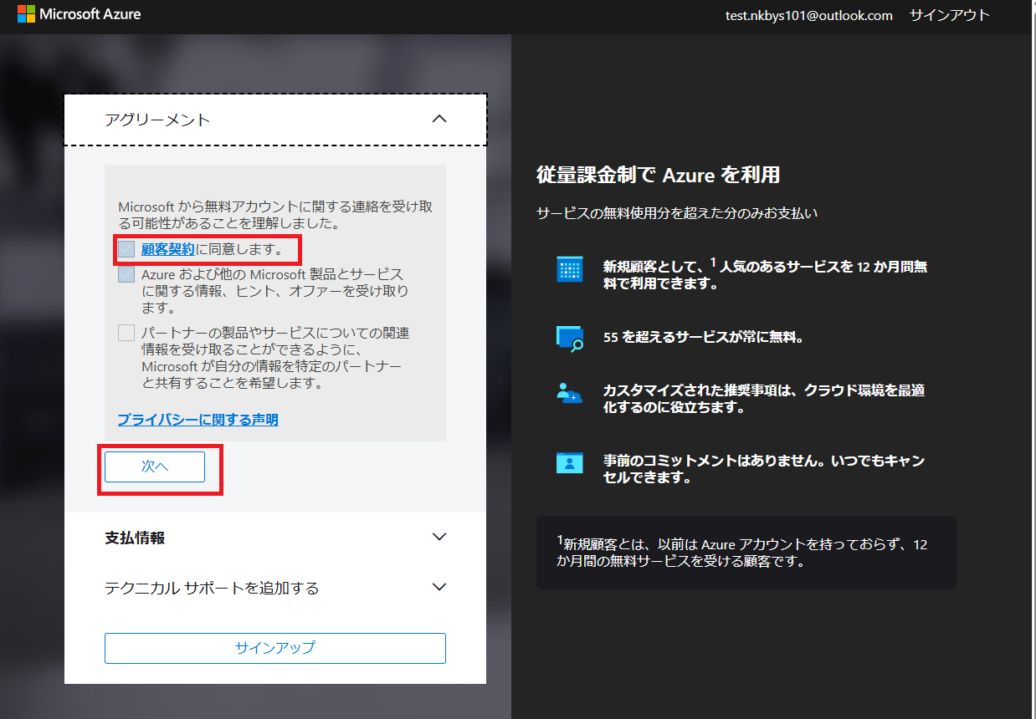The image size is (1036, 719).
Task: Click the icon beside 事前のコミットメントはありません
Action: pos(570,462)
